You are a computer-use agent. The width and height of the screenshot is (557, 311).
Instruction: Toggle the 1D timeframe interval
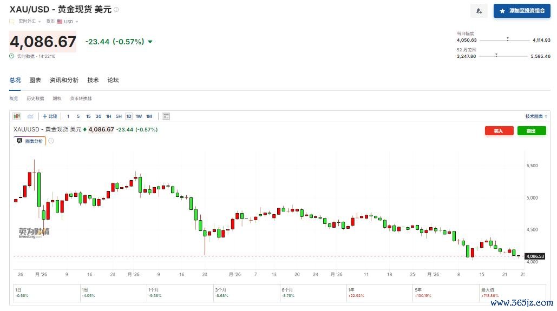[x=129, y=116]
